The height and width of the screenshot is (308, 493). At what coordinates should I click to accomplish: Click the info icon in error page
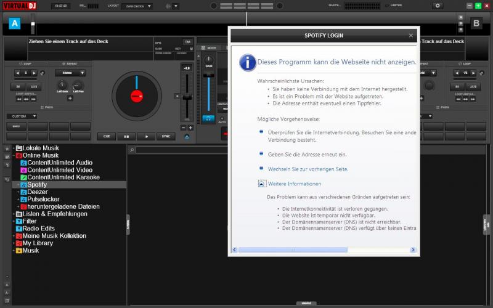pyautogui.click(x=248, y=63)
